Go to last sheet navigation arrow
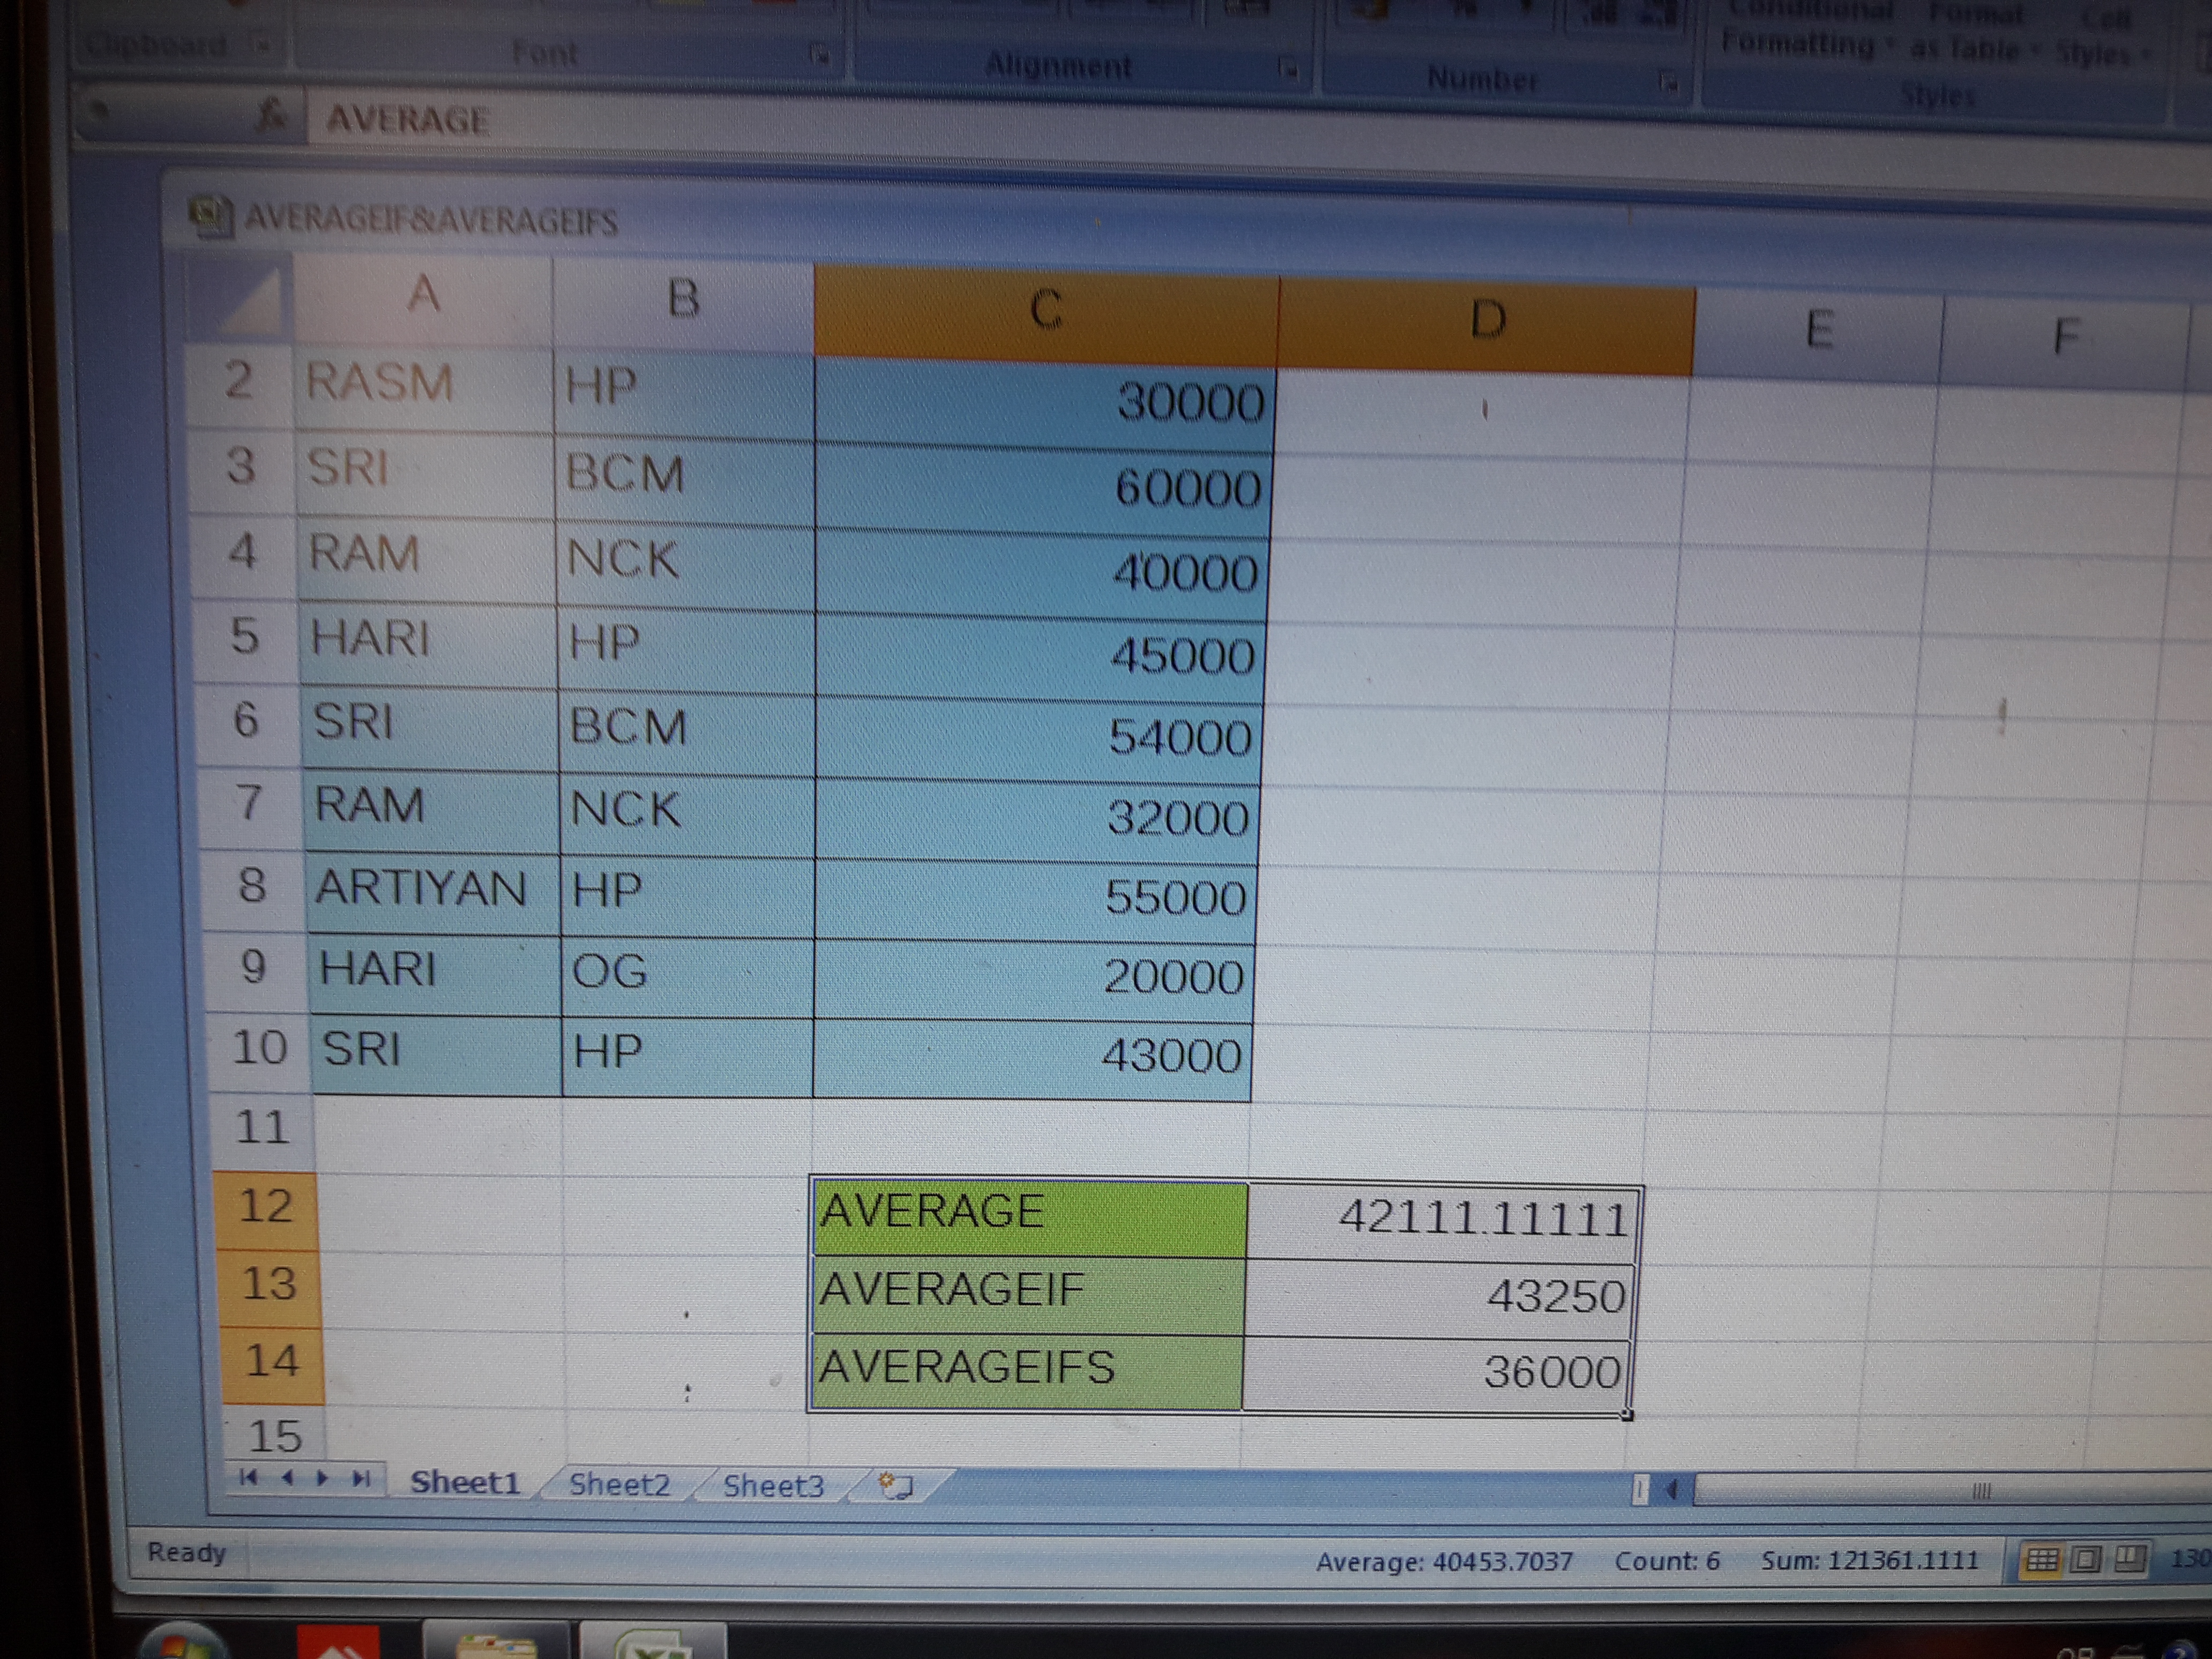The height and width of the screenshot is (1659, 2212). pos(362,1478)
